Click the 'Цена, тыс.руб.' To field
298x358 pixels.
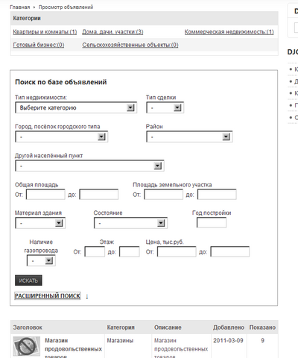coord(230,251)
